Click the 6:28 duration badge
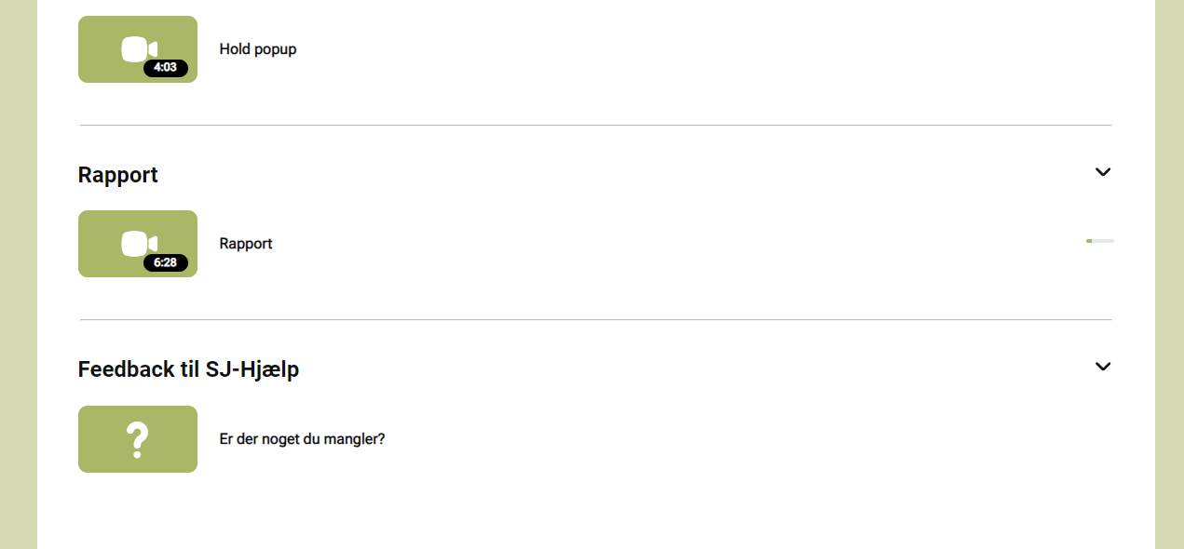 [x=166, y=262]
